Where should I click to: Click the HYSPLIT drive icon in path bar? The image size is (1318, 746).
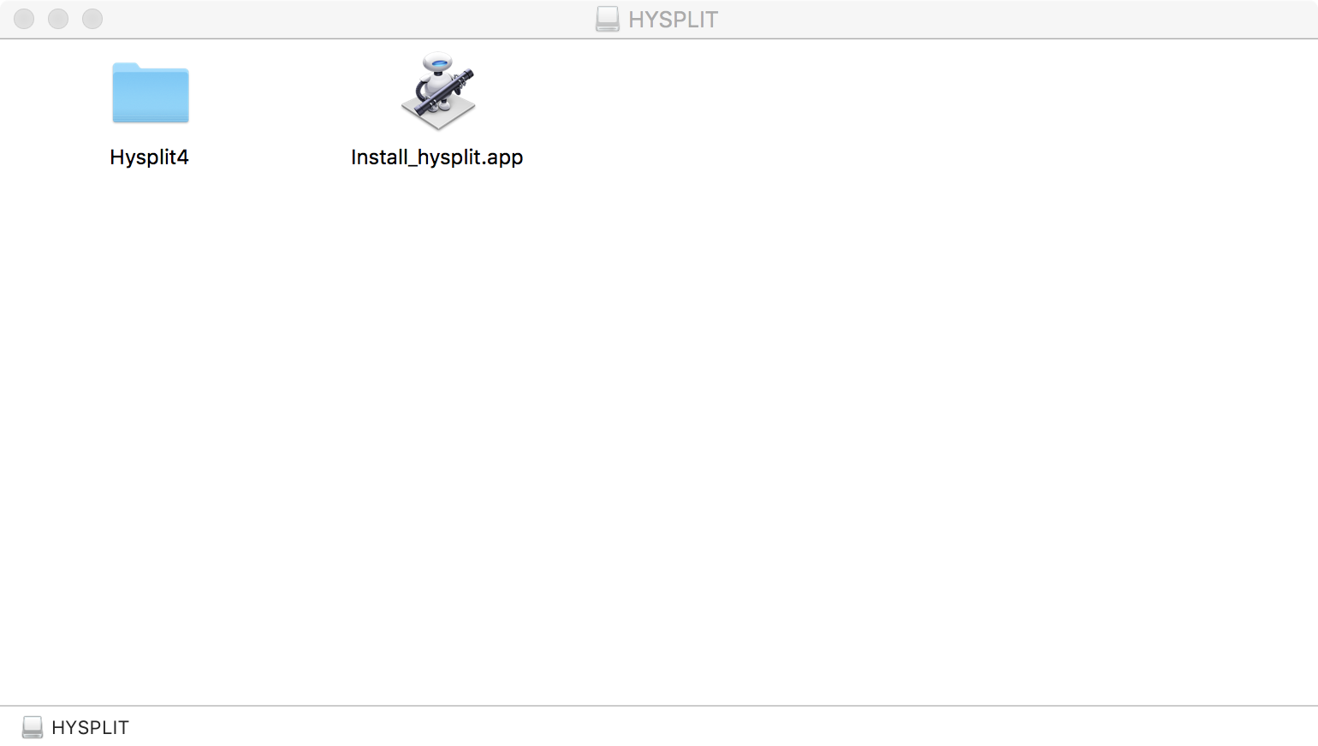(x=33, y=727)
